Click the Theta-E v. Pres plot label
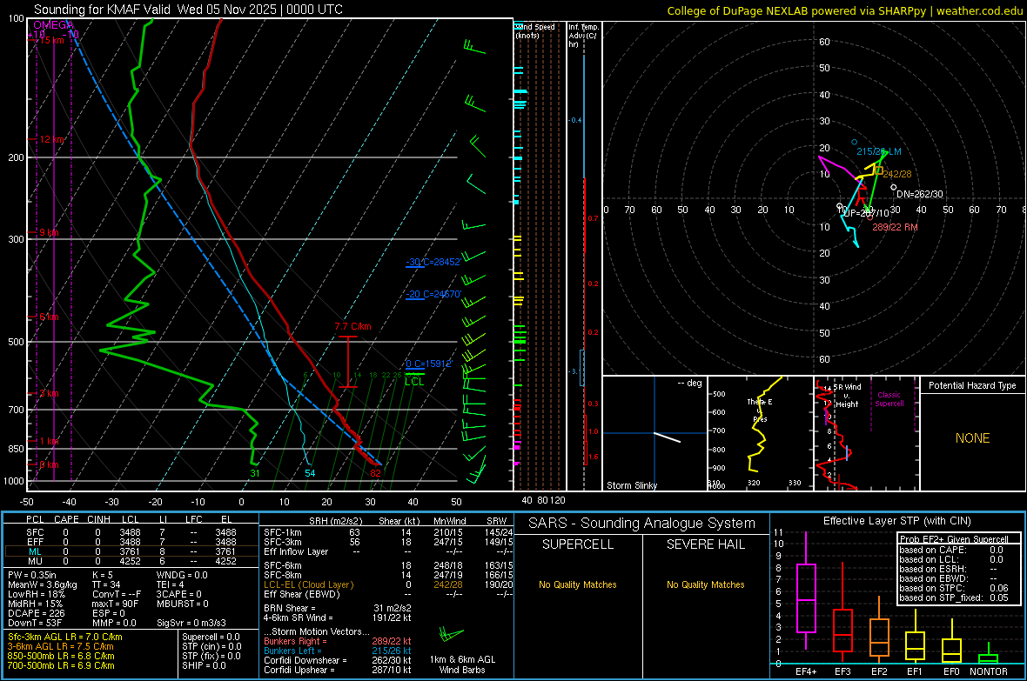 [760, 410]
